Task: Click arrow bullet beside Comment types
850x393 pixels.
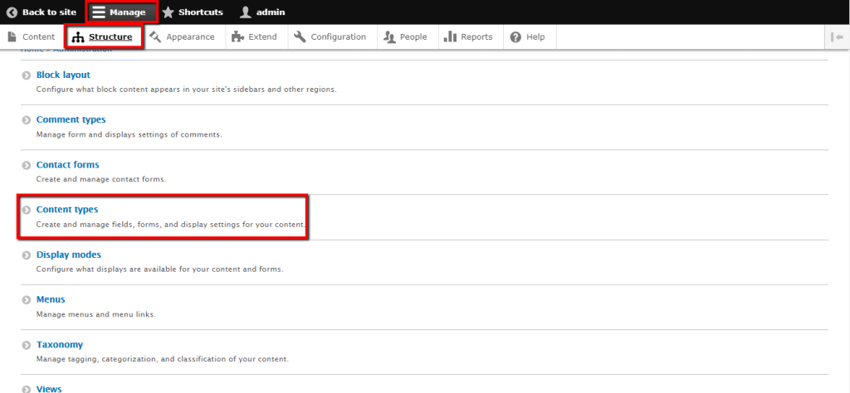Action: coord(26,120)
